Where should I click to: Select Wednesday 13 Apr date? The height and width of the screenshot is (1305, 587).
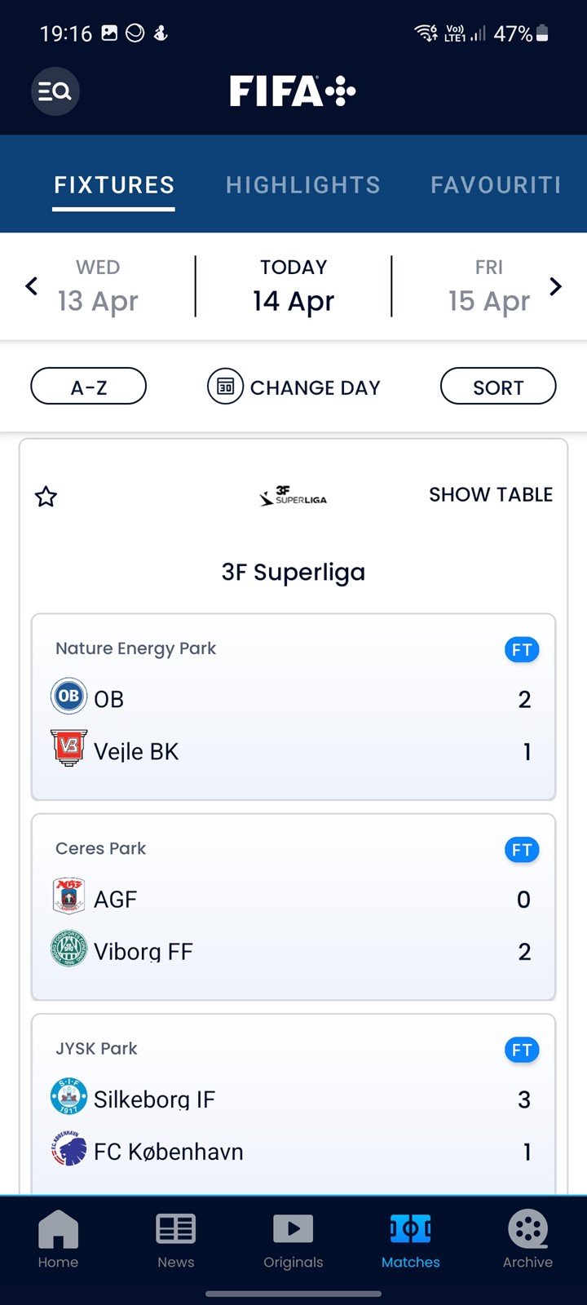point(98,286)
